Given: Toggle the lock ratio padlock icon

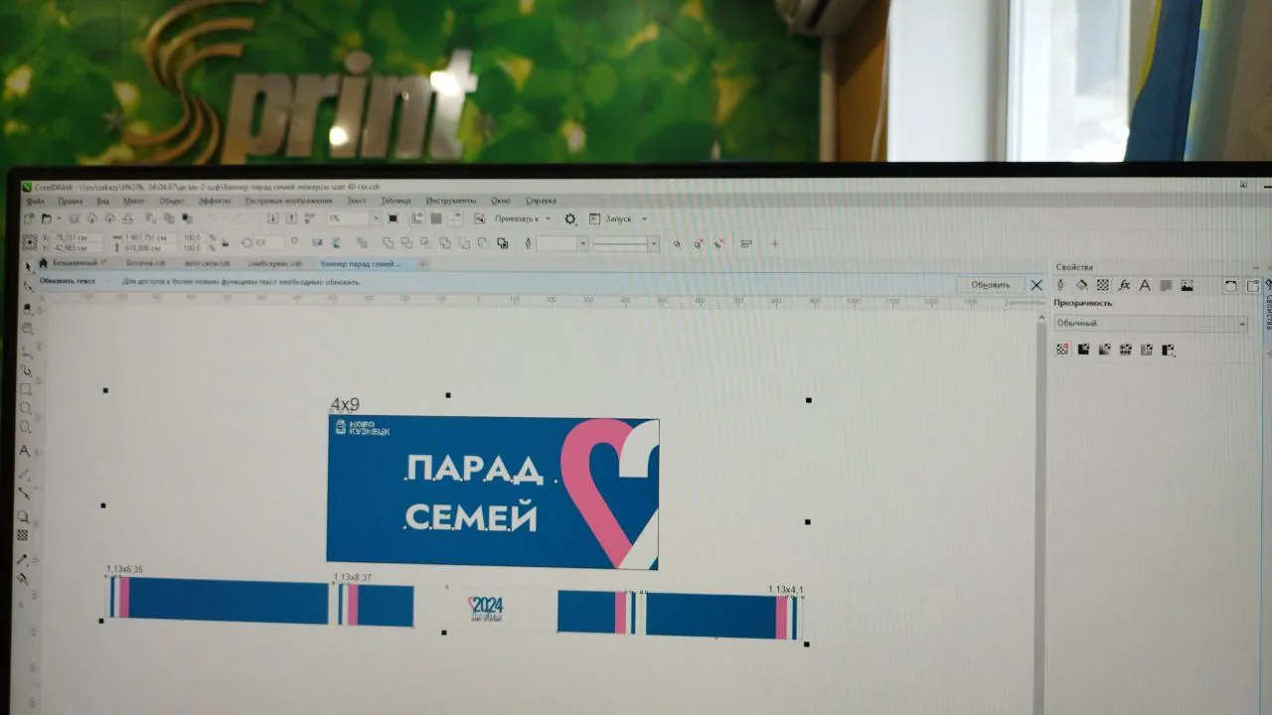Looking at the screenshot, I should [x=225, y=242].
